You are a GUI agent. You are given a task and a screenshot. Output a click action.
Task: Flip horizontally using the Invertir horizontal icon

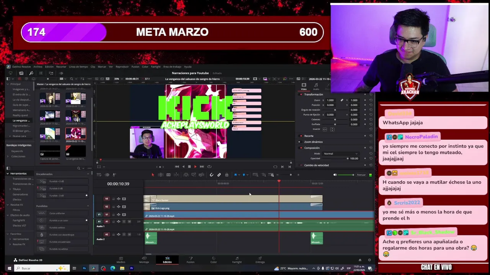click(325, 129)
